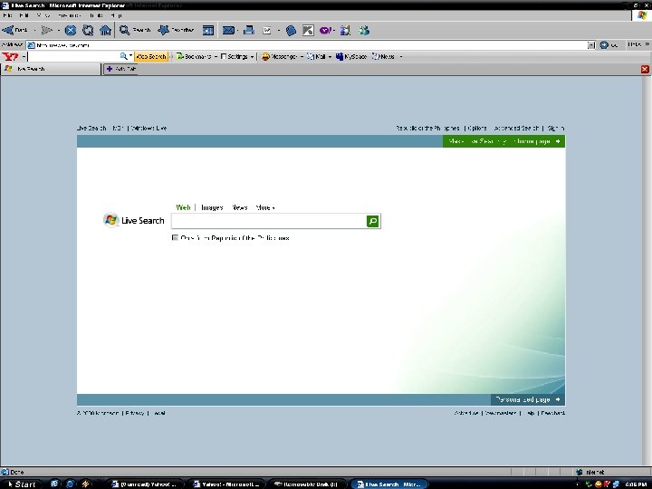Expand the Bookmarks dropdown arrow
The height and width of the screenshot is (489, 652).
click(216, 56)
